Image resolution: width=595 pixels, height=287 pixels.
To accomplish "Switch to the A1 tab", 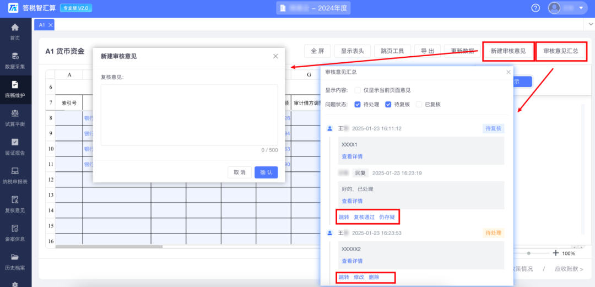I will pyautogui.click(x=42, y=25).
